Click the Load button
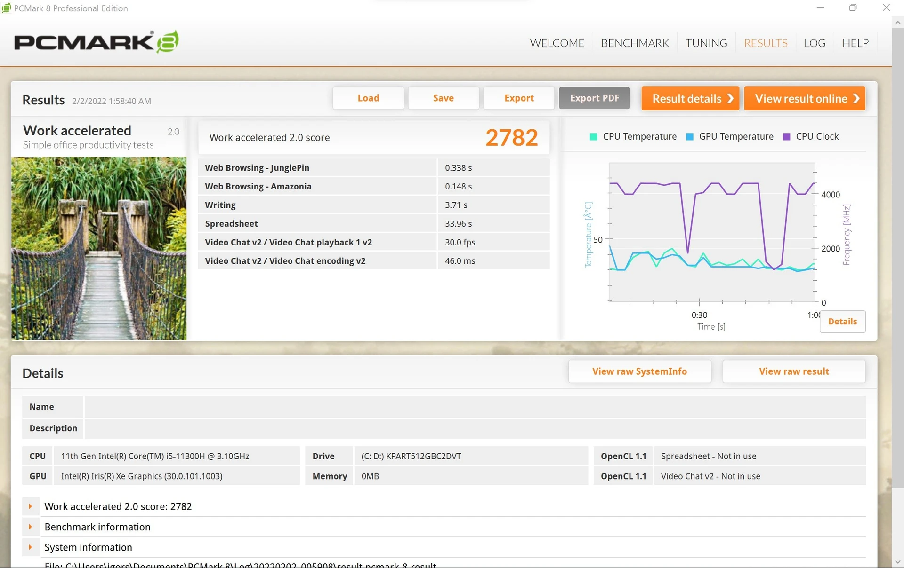 coord(368,98)
